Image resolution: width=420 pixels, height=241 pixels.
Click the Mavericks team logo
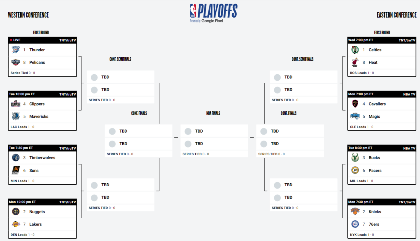pos(16,116)
